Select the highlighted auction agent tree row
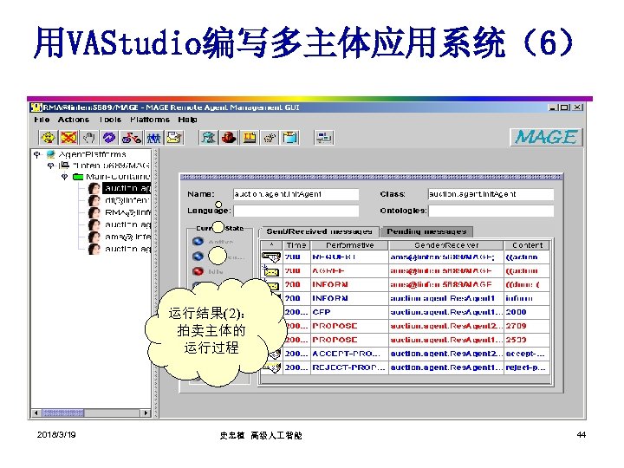624x468 pixels. [127, 188]
